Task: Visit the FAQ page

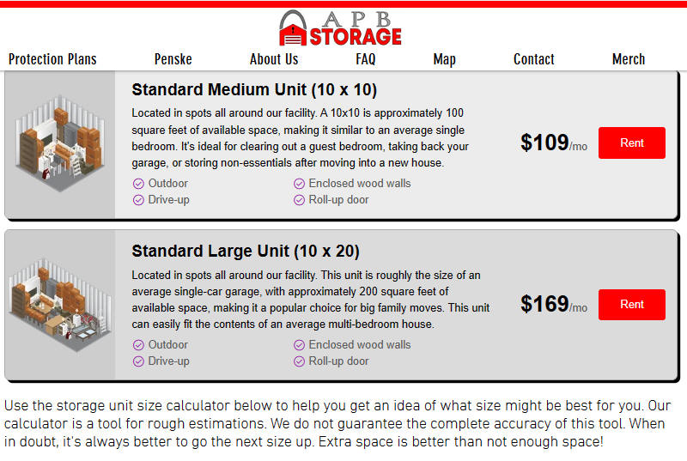Action: pyautogui.click(x=366, y=59)
